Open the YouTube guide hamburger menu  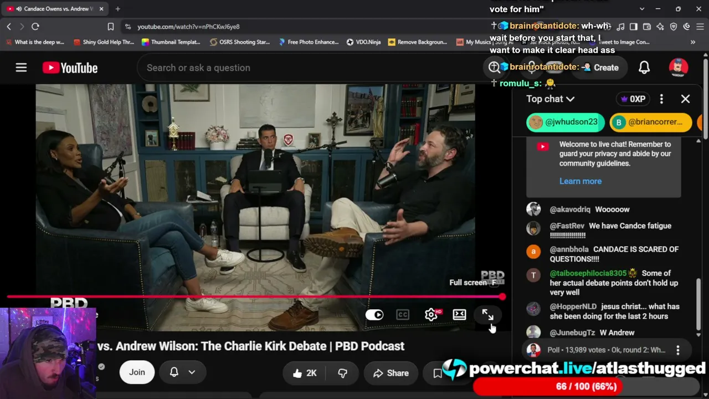[x=21, y=68]
